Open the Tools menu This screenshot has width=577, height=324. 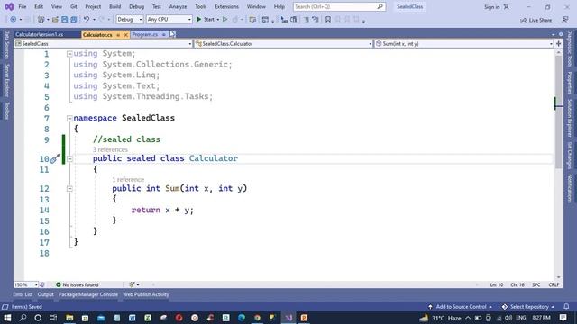point(200,6)
